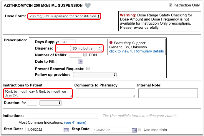Click to view full formulary details link
The image size is (204, 136).
click(x=136, y=51)
